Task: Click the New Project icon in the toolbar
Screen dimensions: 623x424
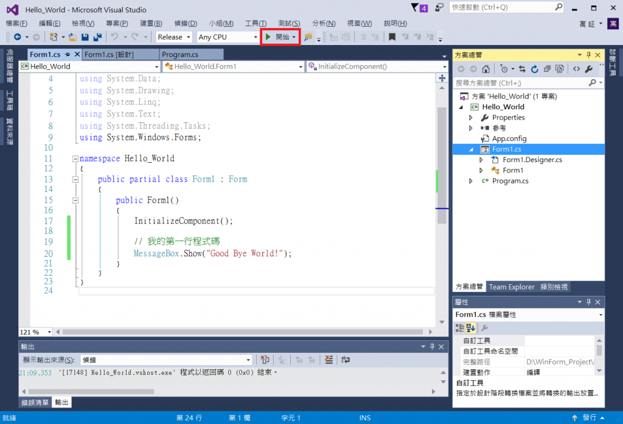Action: 54,37
